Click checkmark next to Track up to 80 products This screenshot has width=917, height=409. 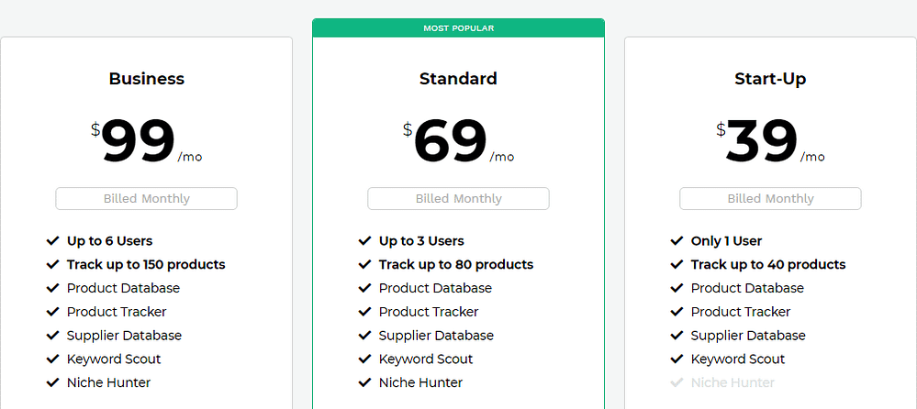coord(364,265)
